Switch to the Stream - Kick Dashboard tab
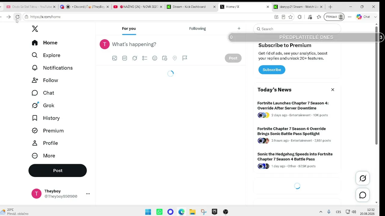Image resolution: width=385 pixels, height=216 pixels. click(x=191, y=7)
